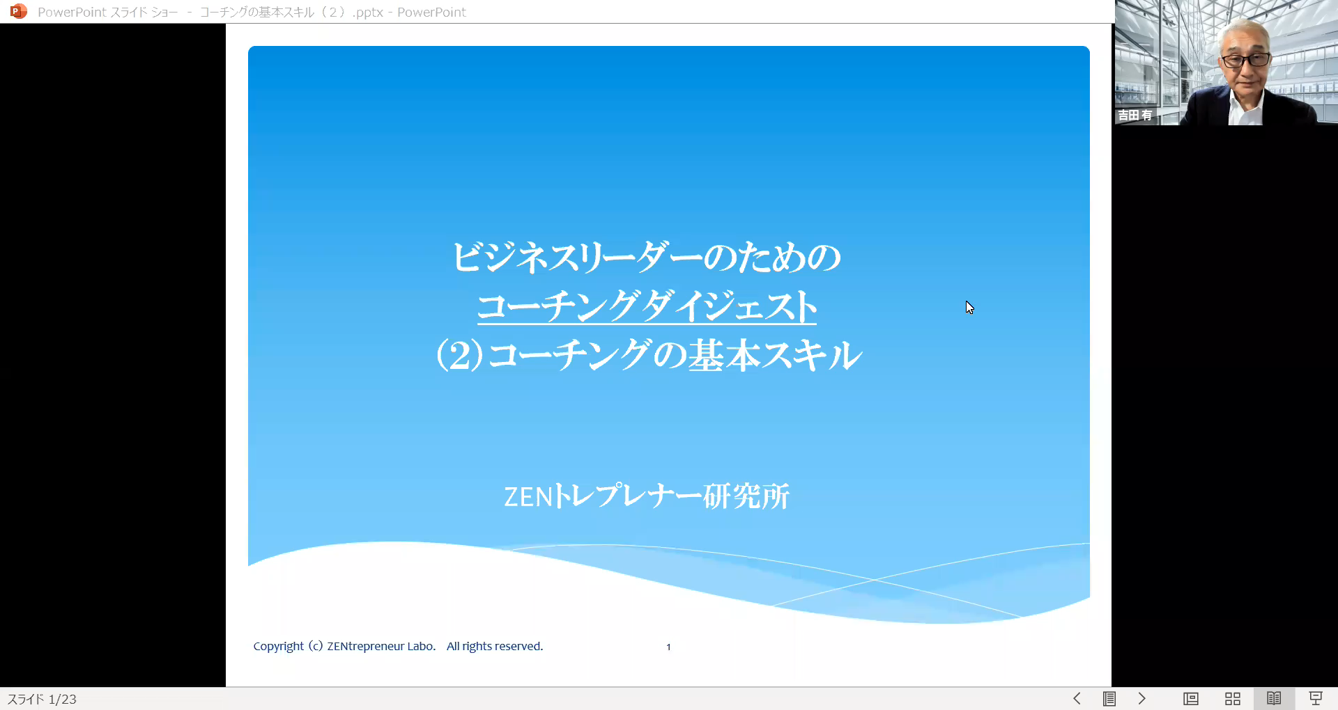
Task: Click the ビジネスリーダーのための title line
Action: tap(647, 257)
